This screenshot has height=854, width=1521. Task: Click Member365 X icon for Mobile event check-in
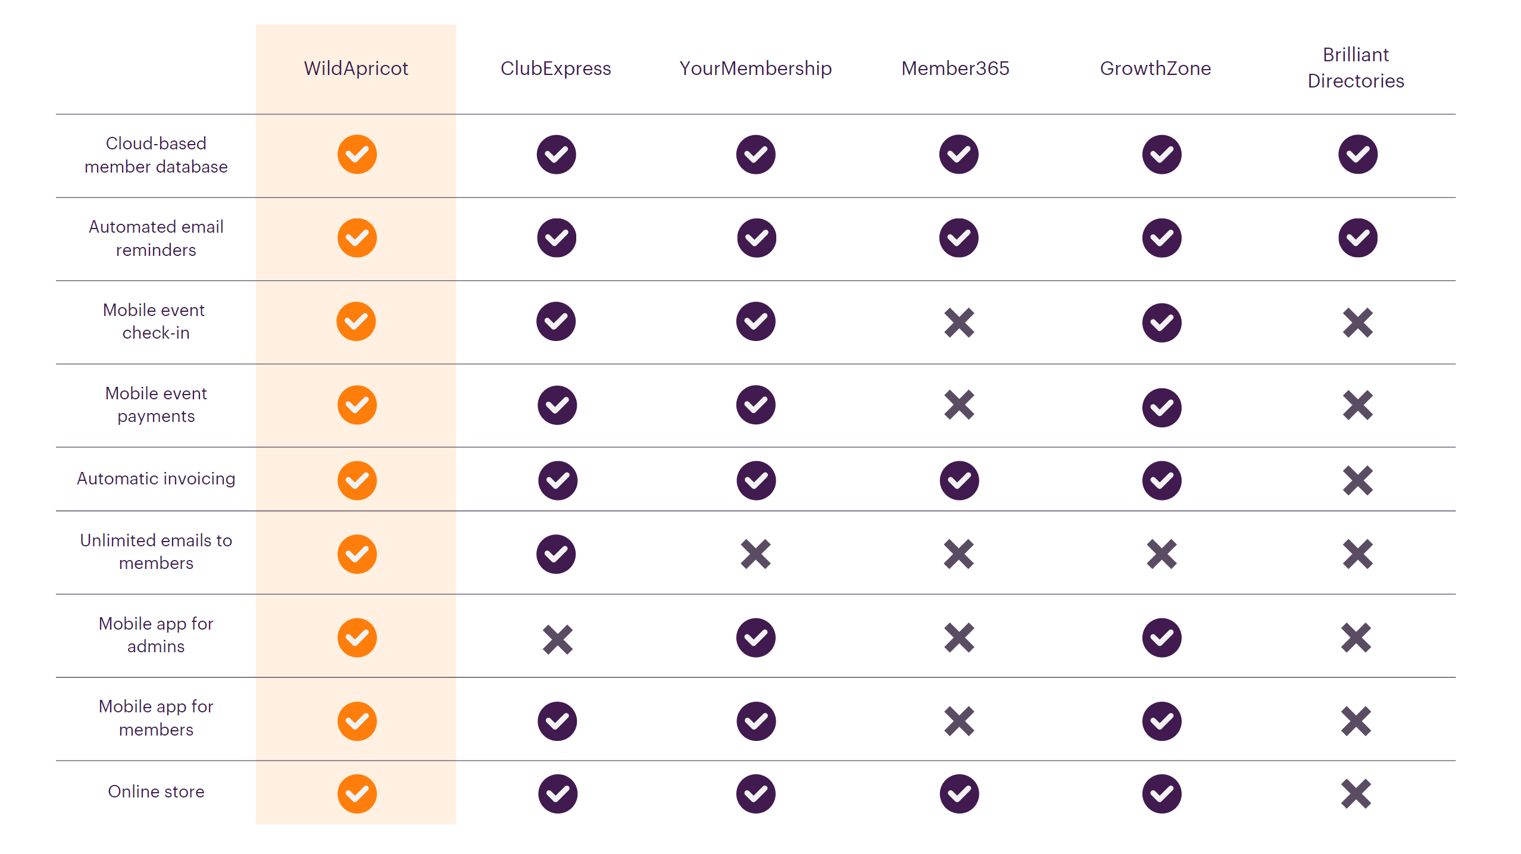[959, 323]
